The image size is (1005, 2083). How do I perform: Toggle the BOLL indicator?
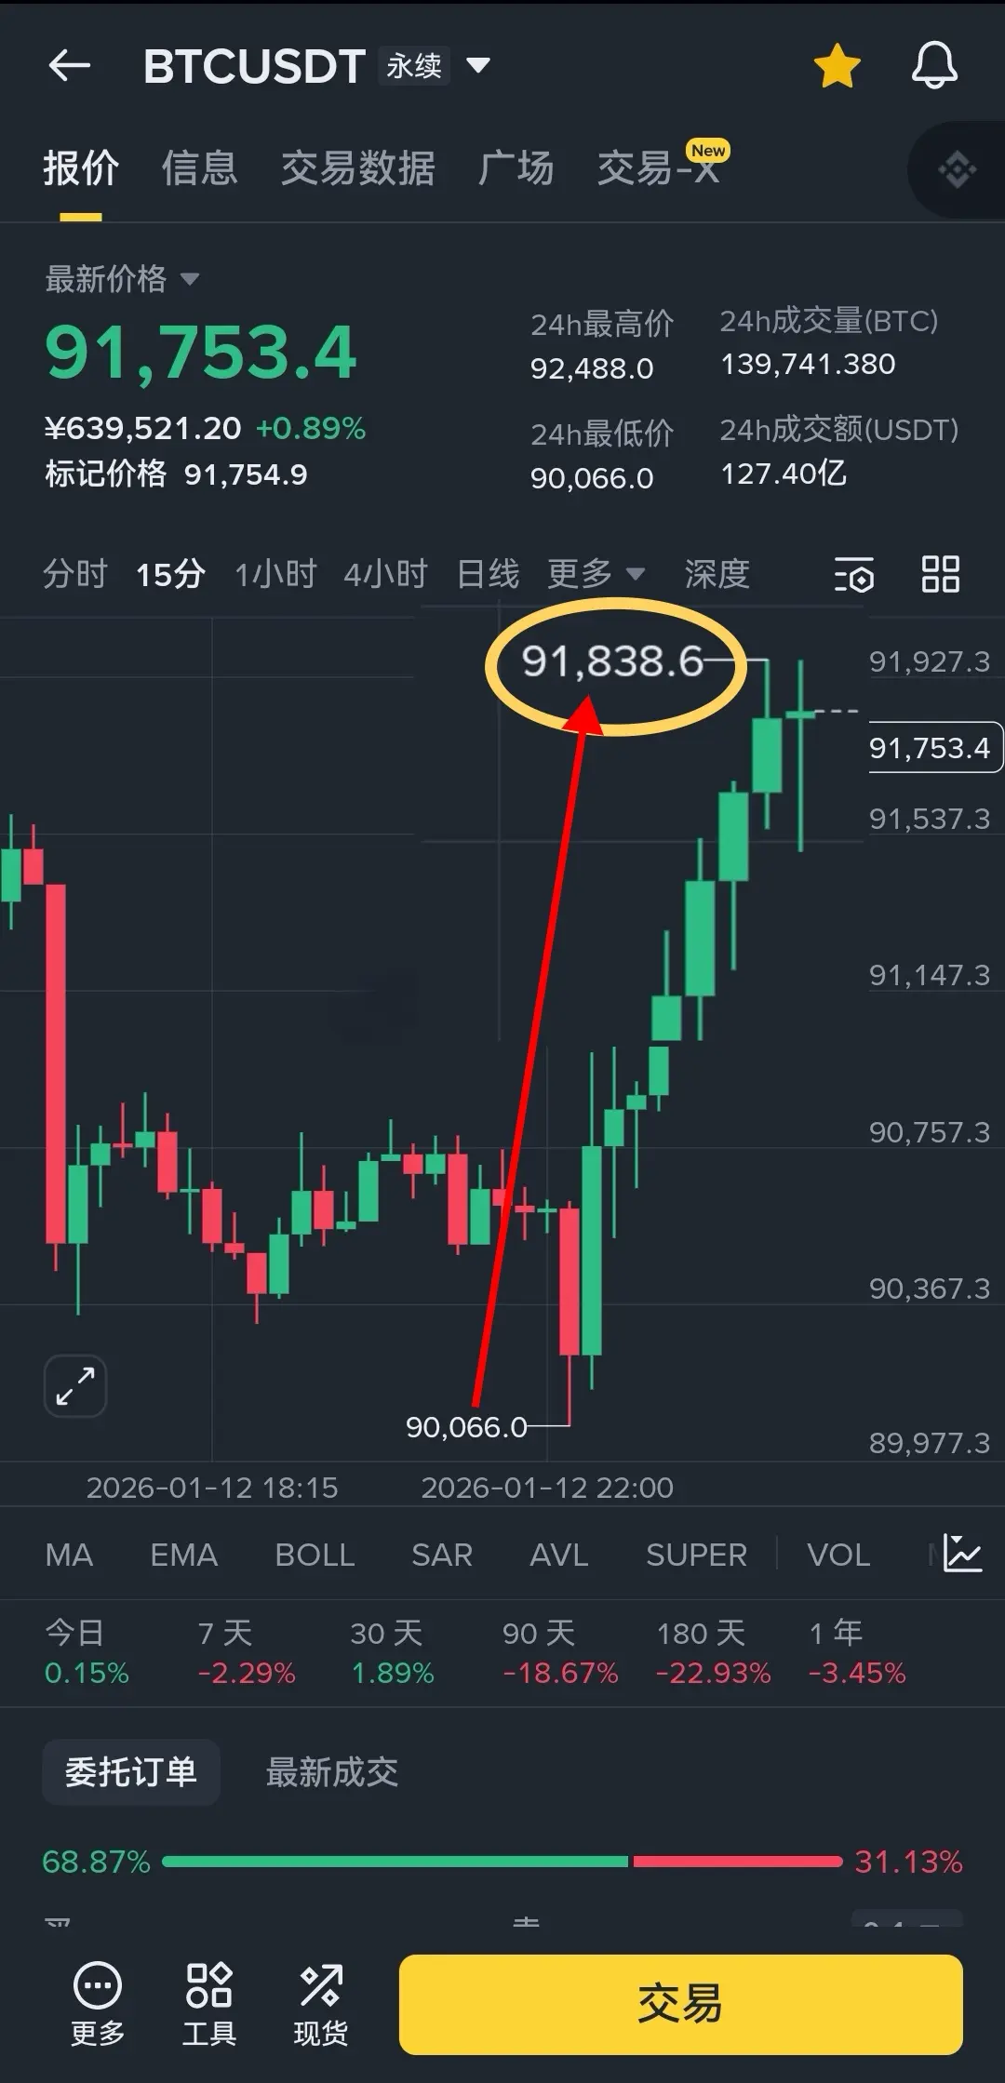(315, 1555)
